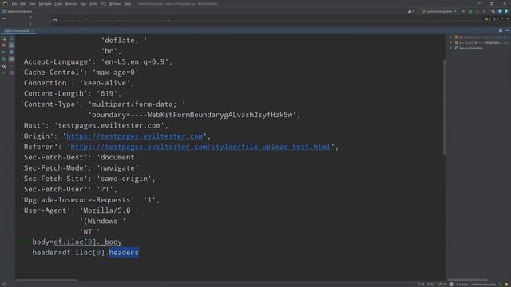511x287 pixels.
Task: Open the Window menu
Action: point(115,4)
